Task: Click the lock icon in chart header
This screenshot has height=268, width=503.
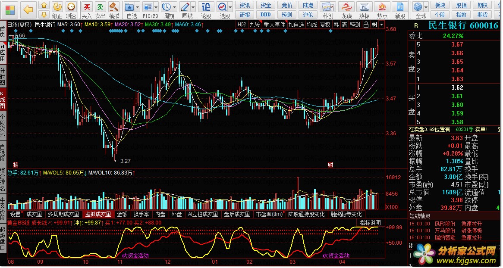Action: (366, 25)
